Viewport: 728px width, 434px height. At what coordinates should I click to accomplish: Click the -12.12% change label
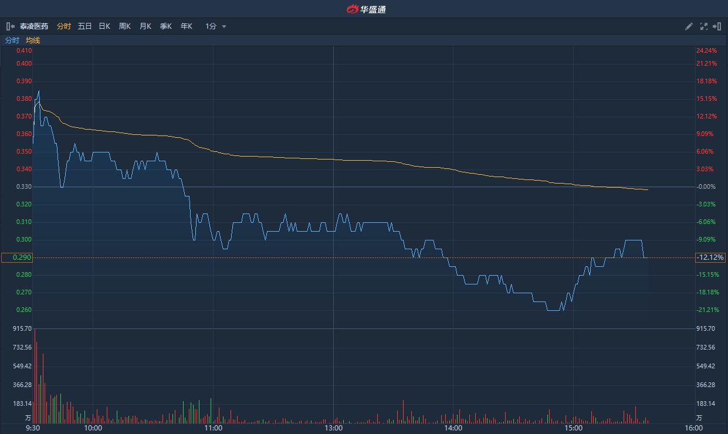(710, 257)
